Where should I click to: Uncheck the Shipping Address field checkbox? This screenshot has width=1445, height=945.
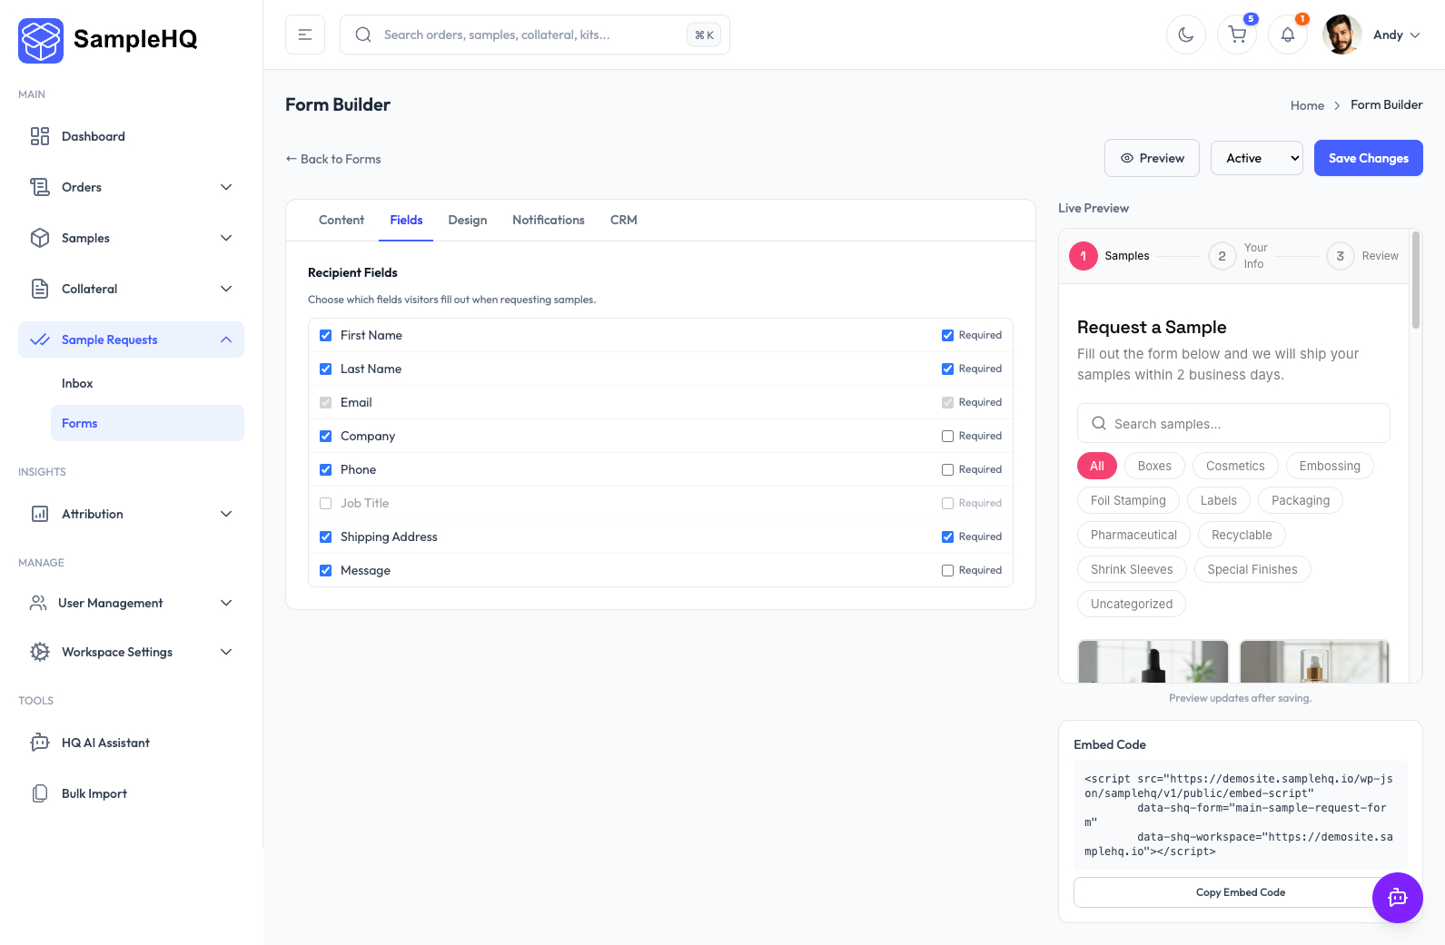pyautogui.click(x=326, y=536)
